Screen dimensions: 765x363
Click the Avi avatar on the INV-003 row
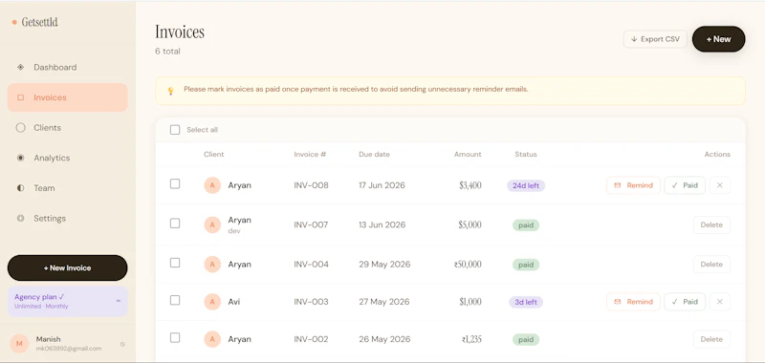click(212, 302)
